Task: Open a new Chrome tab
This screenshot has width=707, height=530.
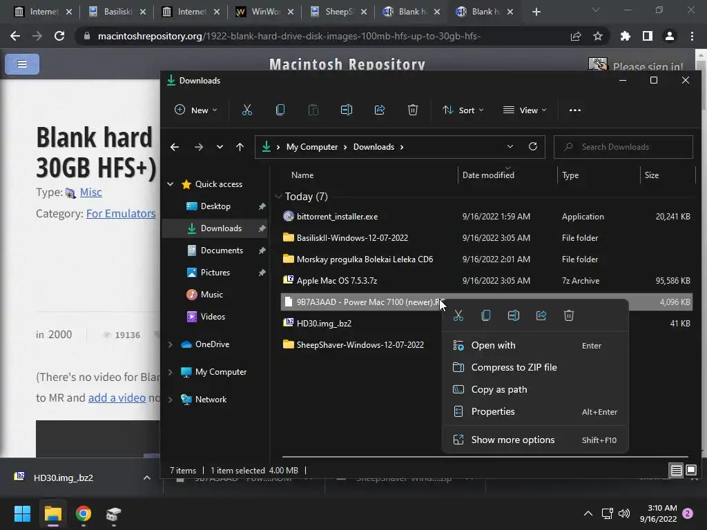Action: [536, 12]
